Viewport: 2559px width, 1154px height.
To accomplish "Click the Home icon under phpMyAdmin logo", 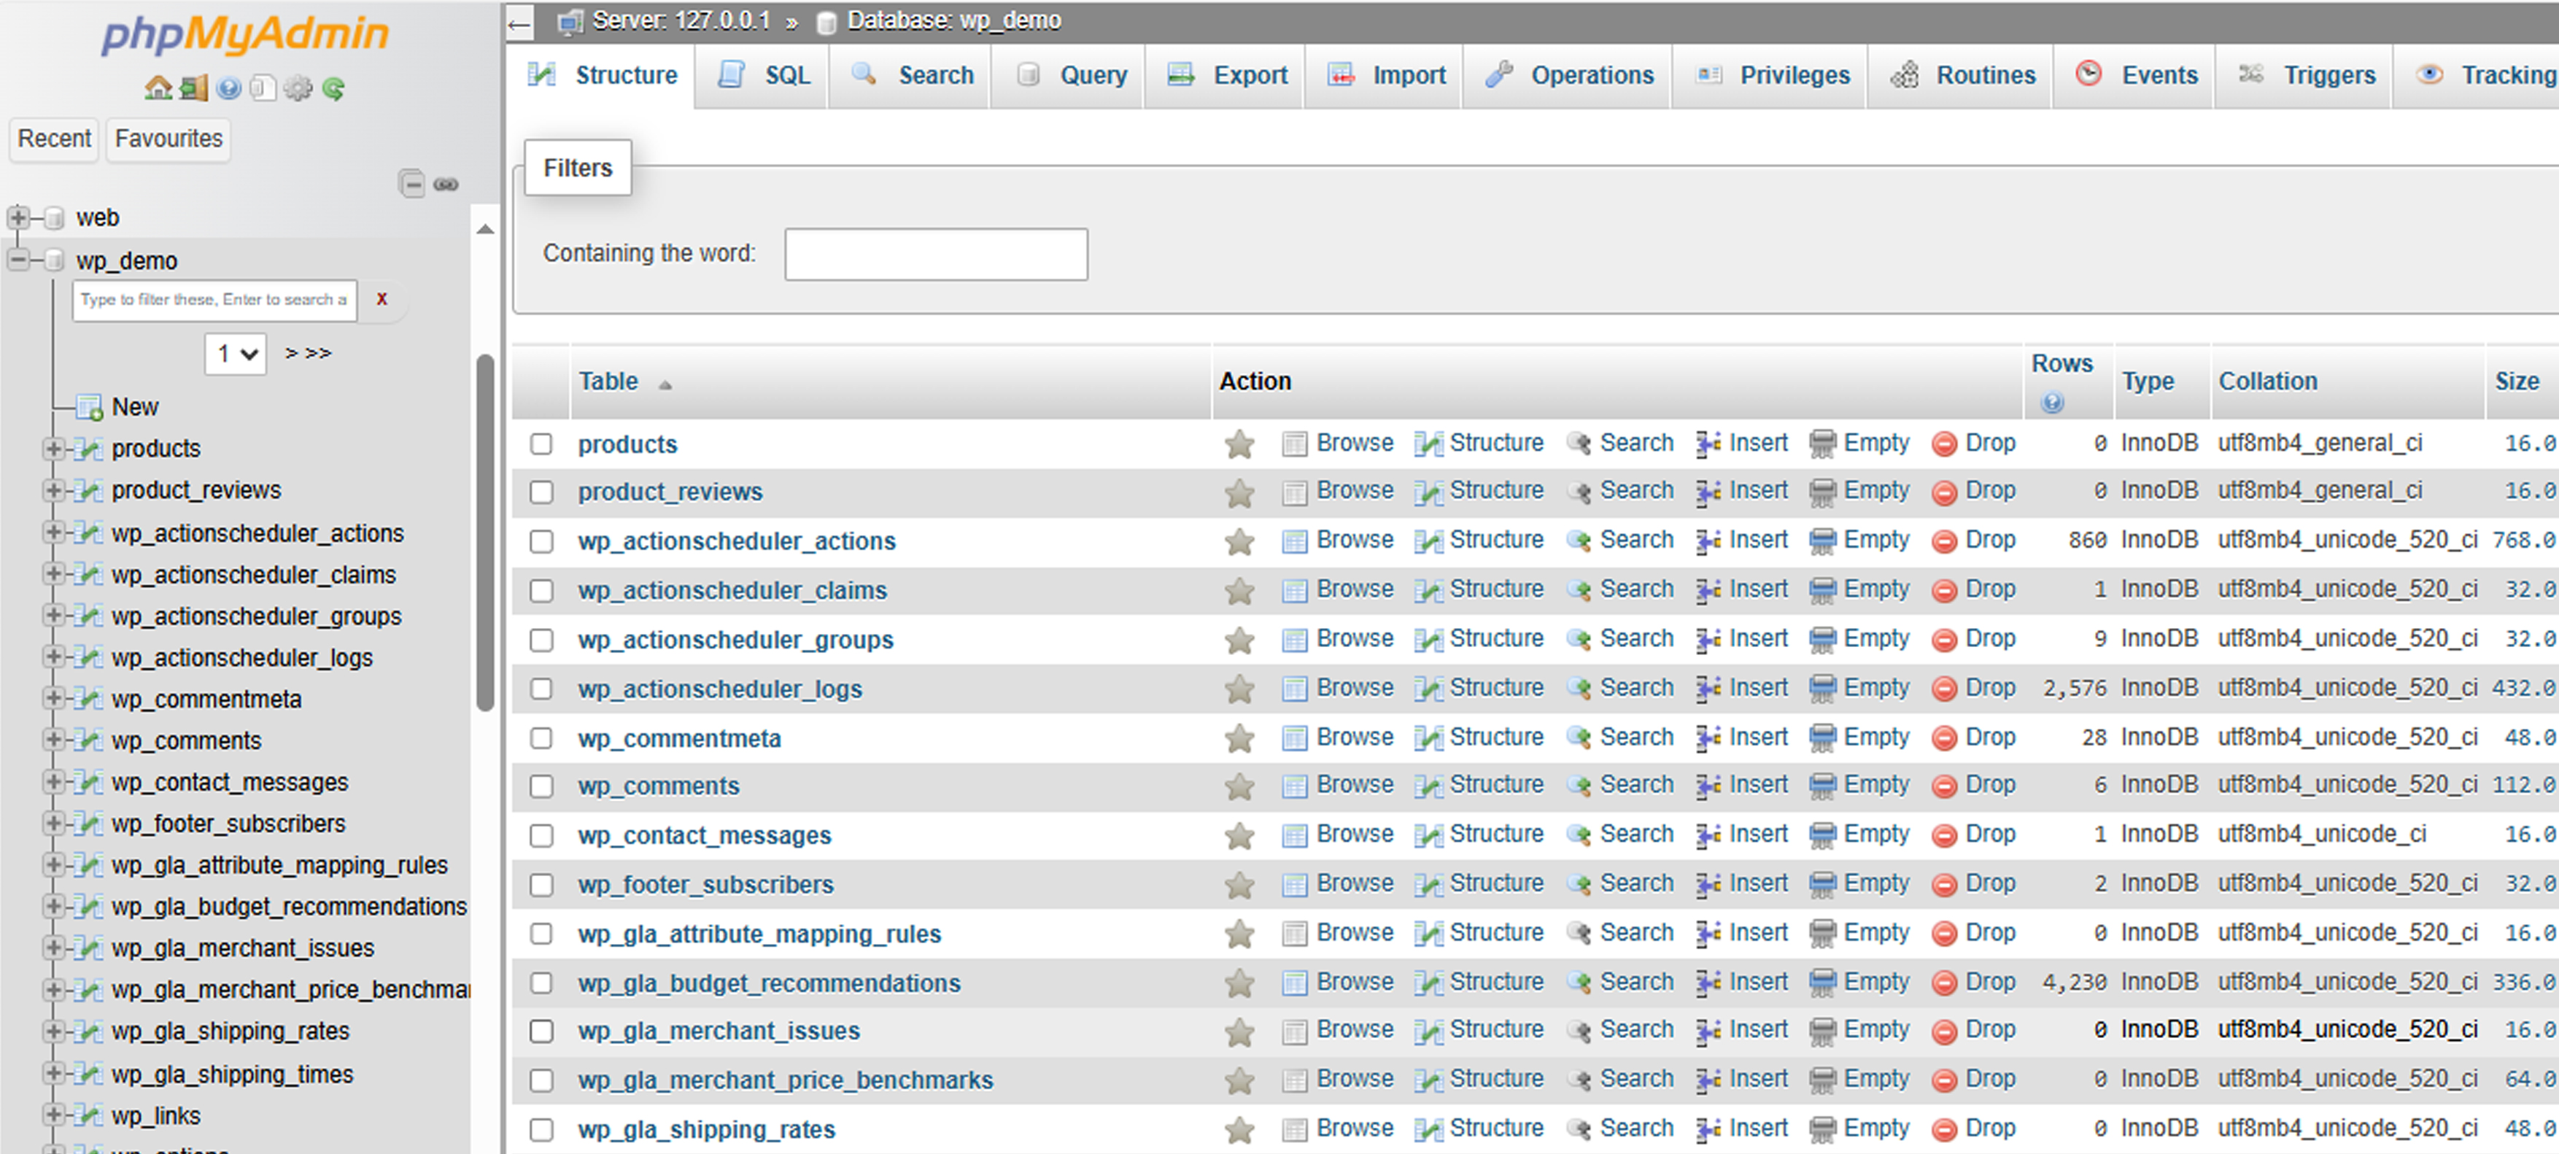I will click(158, 88).
